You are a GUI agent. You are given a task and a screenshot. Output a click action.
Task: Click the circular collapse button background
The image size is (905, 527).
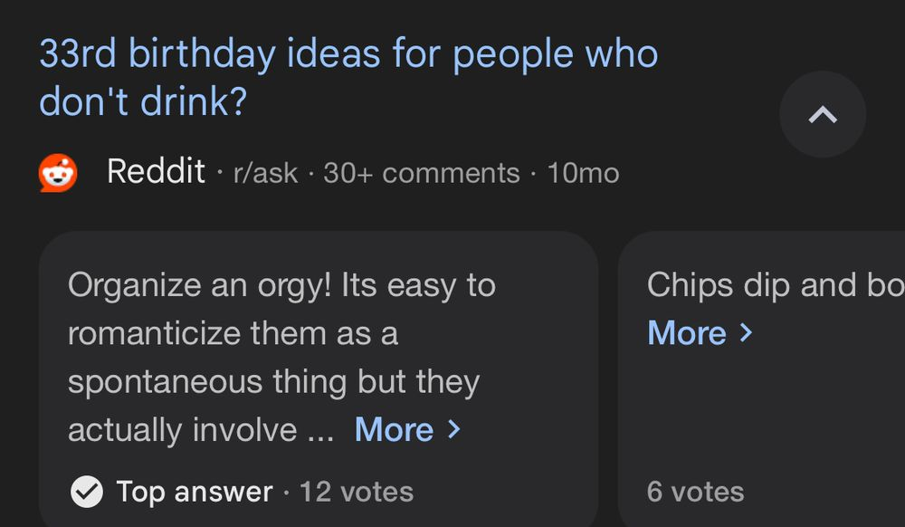tap(822, 114)
